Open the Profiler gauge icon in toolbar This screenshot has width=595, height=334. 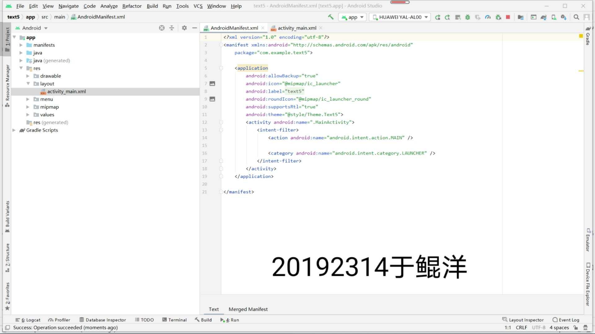pyautogui.click(x=488, y=17)
